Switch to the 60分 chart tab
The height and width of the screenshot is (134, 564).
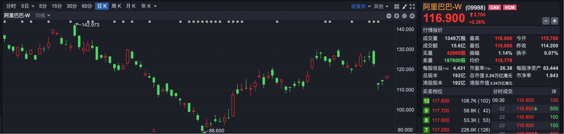point(87,6)
